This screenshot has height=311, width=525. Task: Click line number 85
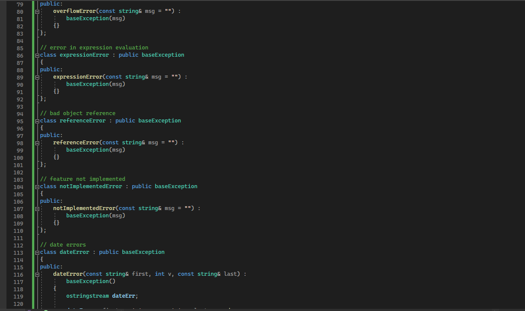tap(19, 47)
